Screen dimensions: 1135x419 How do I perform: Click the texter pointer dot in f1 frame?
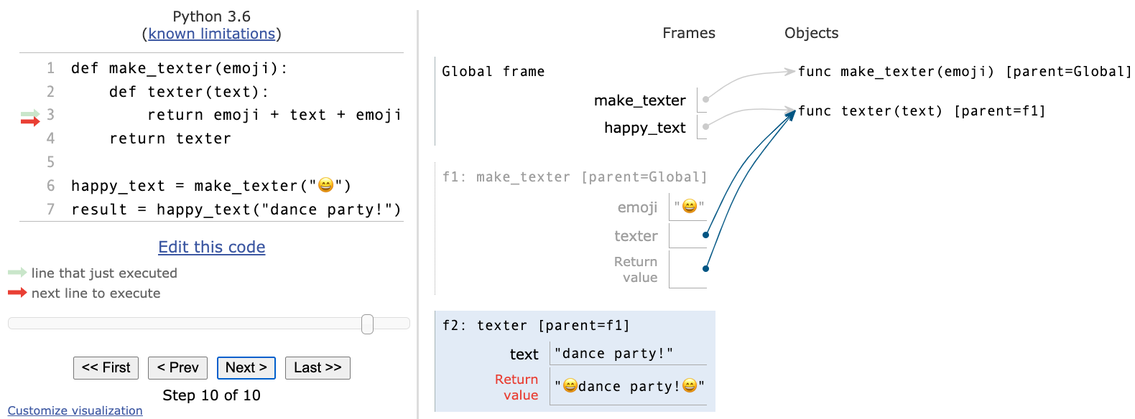(705, 235)
